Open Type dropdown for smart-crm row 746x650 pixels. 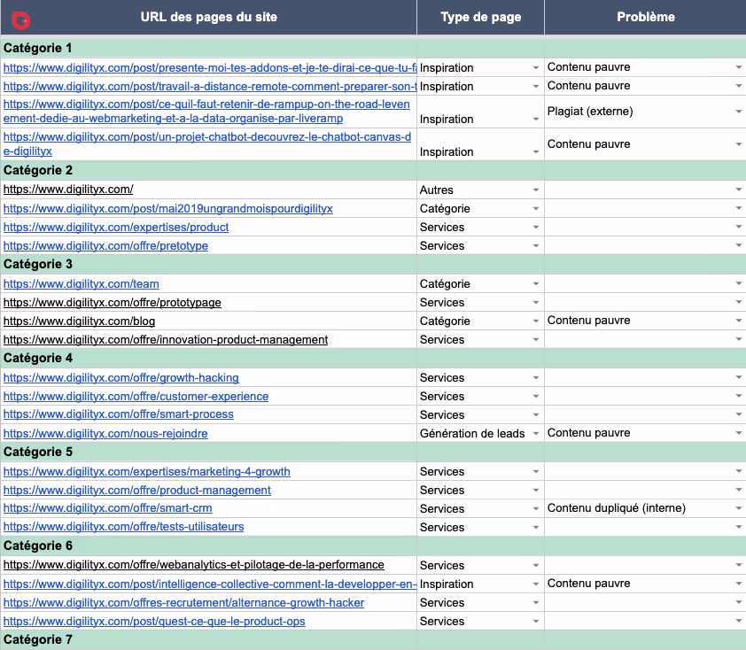click(x=536, y=509)
